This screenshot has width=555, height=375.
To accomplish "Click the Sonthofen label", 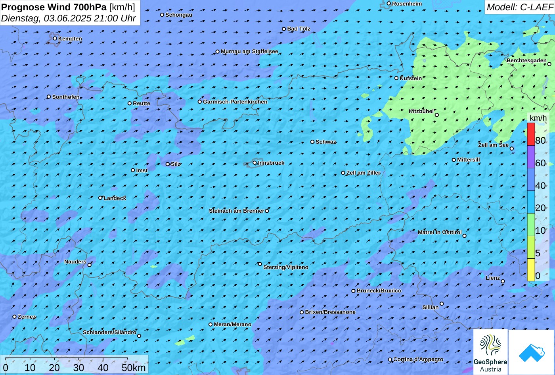I will click(66, 97).
